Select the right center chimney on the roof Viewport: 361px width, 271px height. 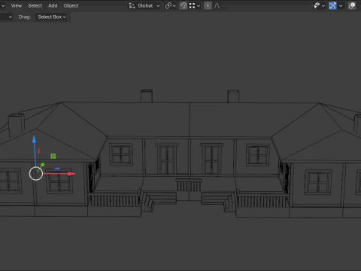233,96
